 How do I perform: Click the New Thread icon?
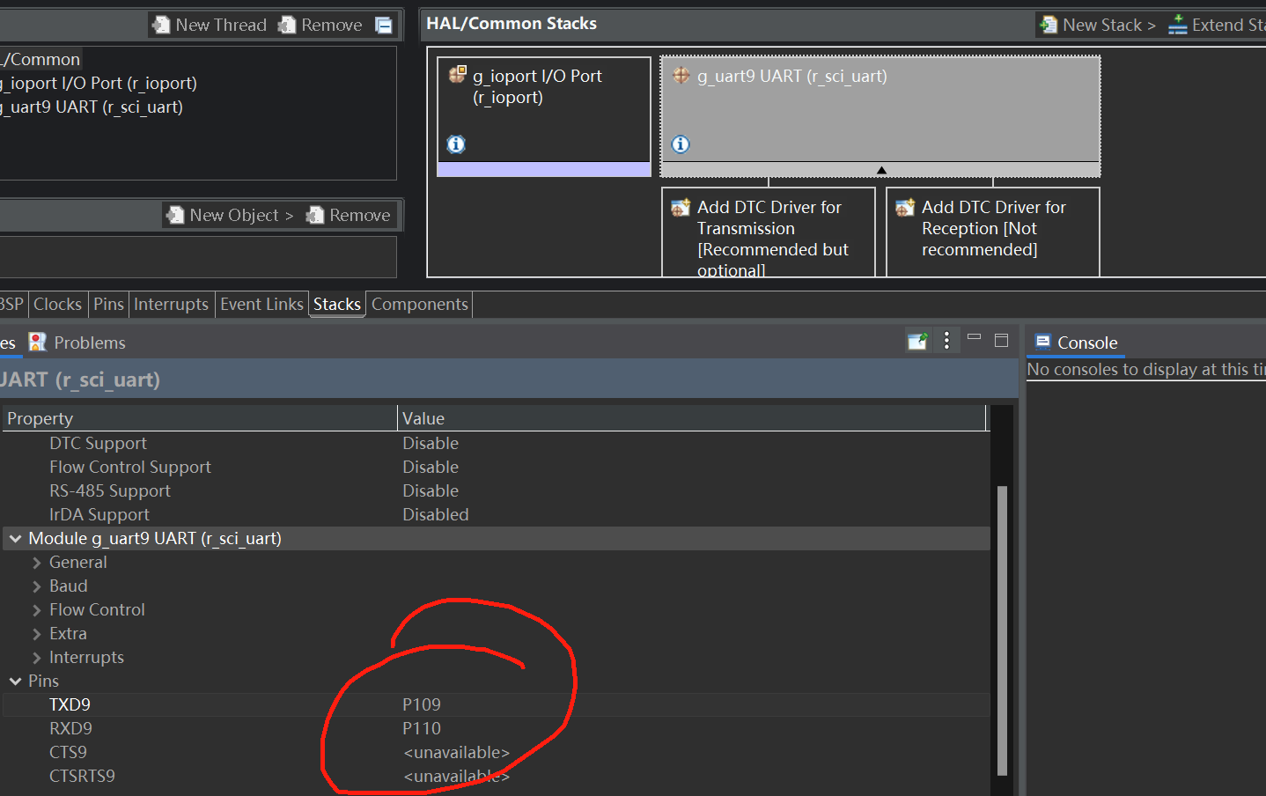(x=161, y=25)
